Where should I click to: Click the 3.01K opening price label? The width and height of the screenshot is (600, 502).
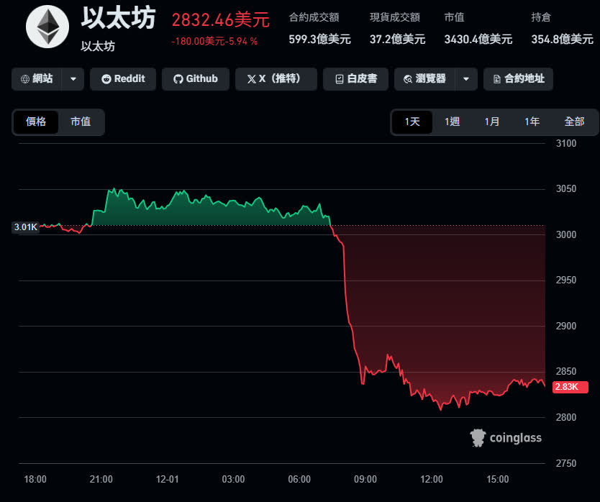click(x=25, y=227)
